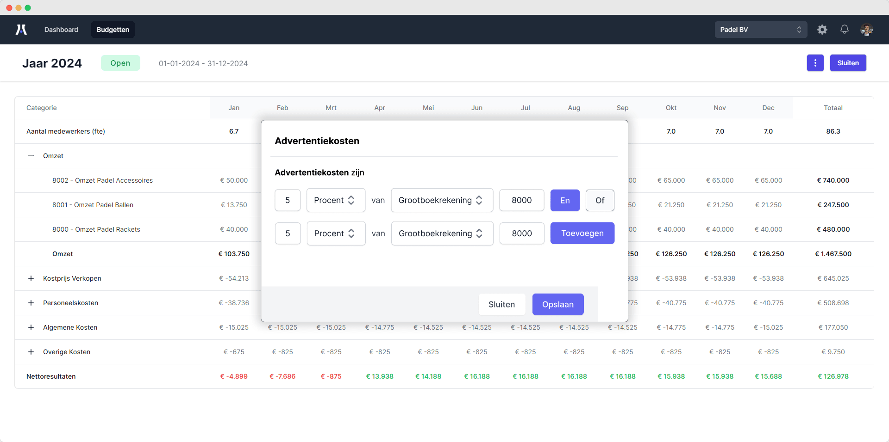Expand the Overige Kosten row
Screen dimensions: 889x442
click(x=31, y=352)
